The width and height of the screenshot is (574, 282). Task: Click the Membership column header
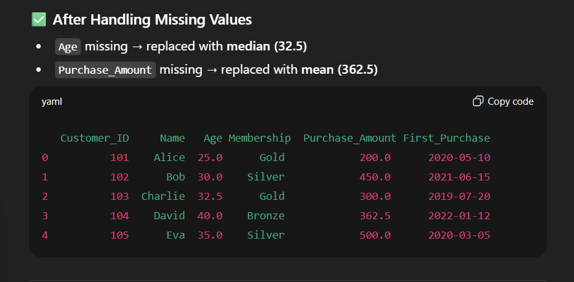click(x=259, y=138)
